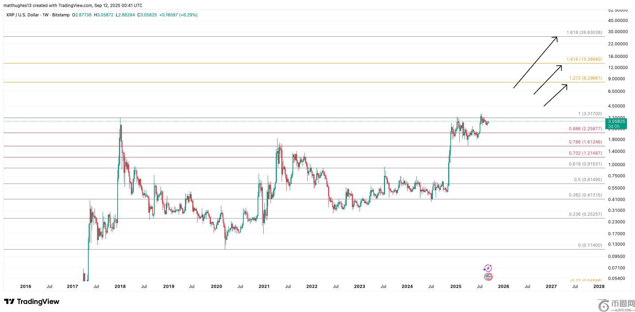Screen dimensions: 635x312
Task: Select the orange 1.272 (8.29661) Fibonacci label
Action: [585, 78]
